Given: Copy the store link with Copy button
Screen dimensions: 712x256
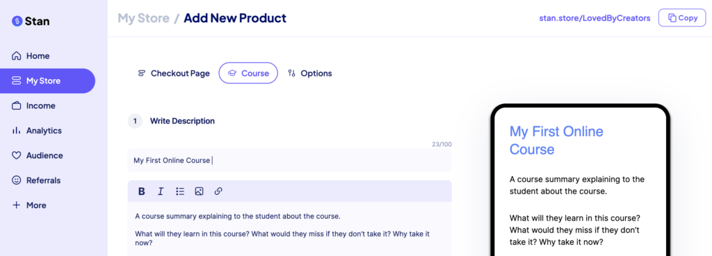Looking at the screenshot, I should pos(682,18).
